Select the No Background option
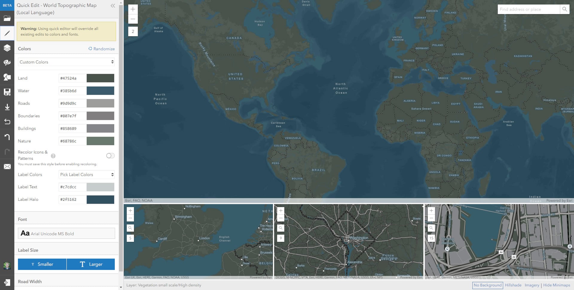This screenshot has width=574, height=290. (x=488, y=285)
